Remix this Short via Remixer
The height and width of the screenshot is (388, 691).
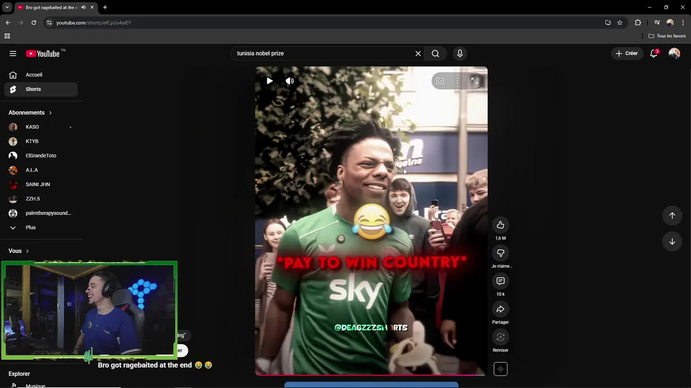point(500,337)
